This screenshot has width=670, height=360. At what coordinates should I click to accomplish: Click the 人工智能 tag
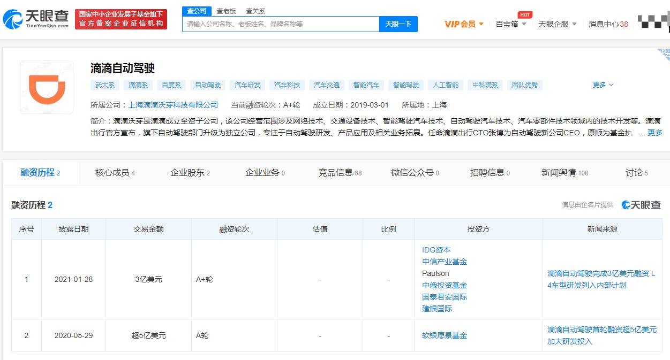[446, 85]
